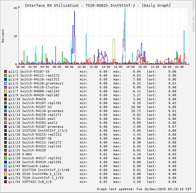Select the yellow swatch beside gi1/7 Switch-R4000-repl242
Viewport: 196px width, 193px height.
pyautogui.click(x=5, y=91)
